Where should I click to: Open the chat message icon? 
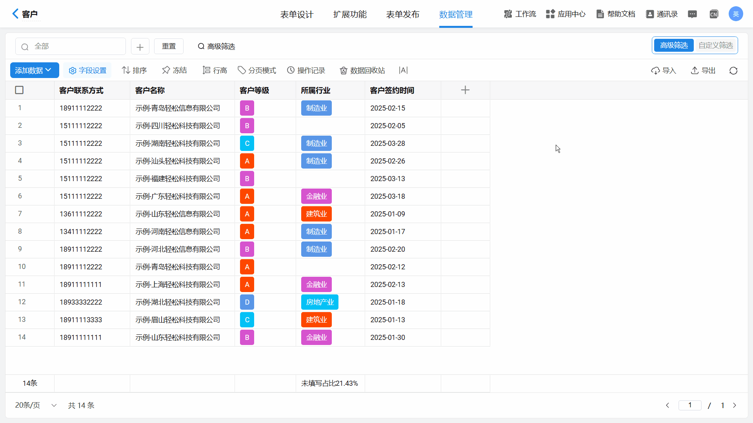coord(693,14)
